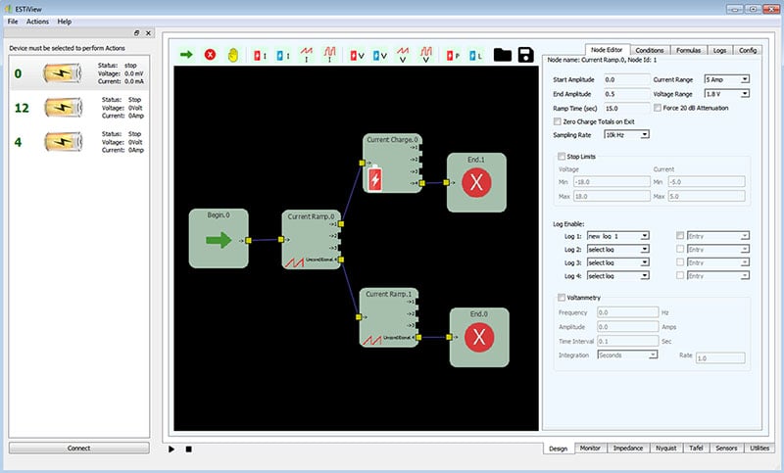The image size is (784, 473).
Task: Toggle the Log 4 entry checkbox
Action: 680,275
